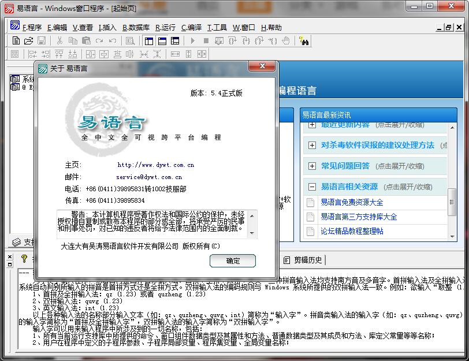Switch to the 剪辑历史 tab

(x=303, y=260)
